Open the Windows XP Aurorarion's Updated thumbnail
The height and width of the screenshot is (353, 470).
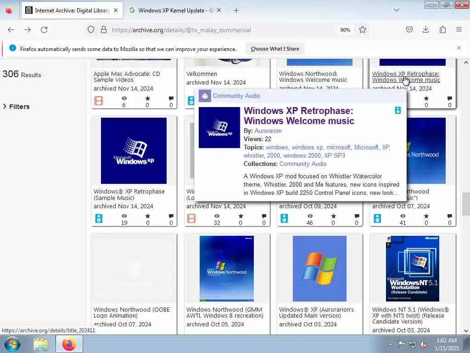[x=319, y=268]
